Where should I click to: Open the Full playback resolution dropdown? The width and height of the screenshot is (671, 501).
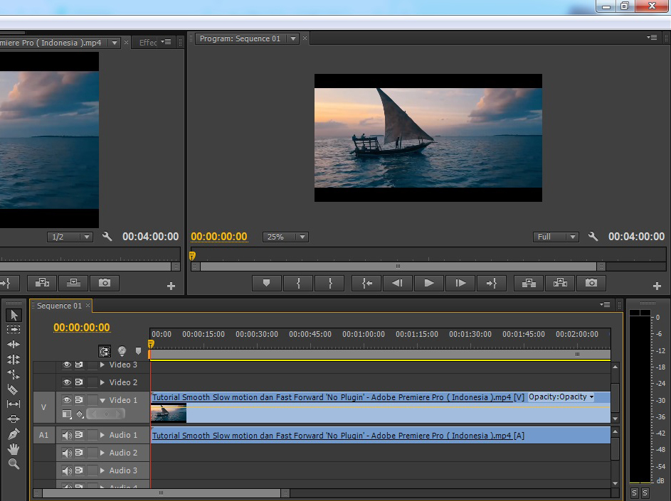[x=556, y=237]
